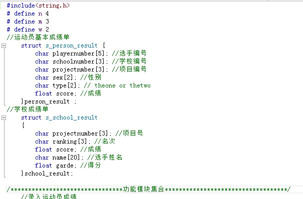
Task: Click the comment 'theone or thetwo'
Action: click(x=122, y=85)
